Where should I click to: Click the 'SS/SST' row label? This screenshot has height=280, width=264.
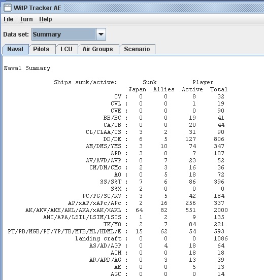point(111,182)
